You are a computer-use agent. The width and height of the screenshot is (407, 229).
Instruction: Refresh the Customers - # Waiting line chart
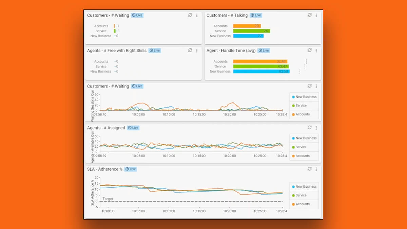pos(310,86)
